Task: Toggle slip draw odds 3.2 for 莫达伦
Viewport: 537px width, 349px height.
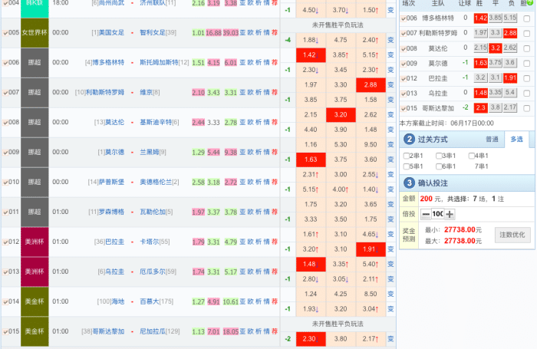Action: coord(496,48)
